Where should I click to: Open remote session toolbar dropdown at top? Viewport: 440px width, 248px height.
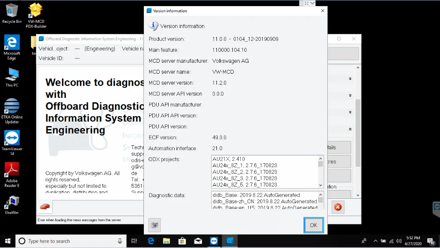(312, 3)
